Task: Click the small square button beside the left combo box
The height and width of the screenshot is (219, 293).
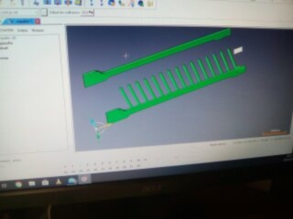Action: pyautogui.click(x=44, y=12)
